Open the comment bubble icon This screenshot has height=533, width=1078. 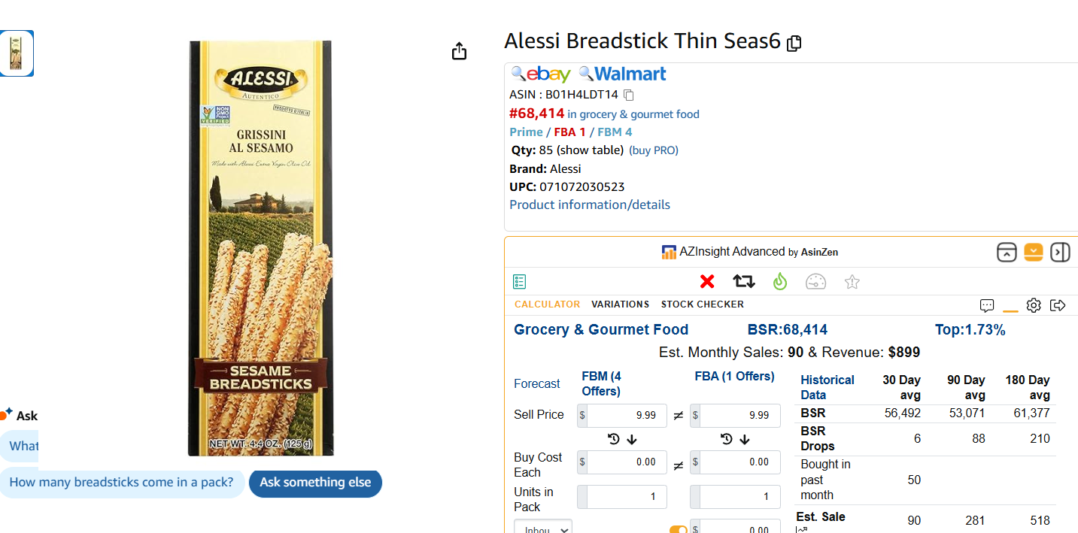pos(987,305)
